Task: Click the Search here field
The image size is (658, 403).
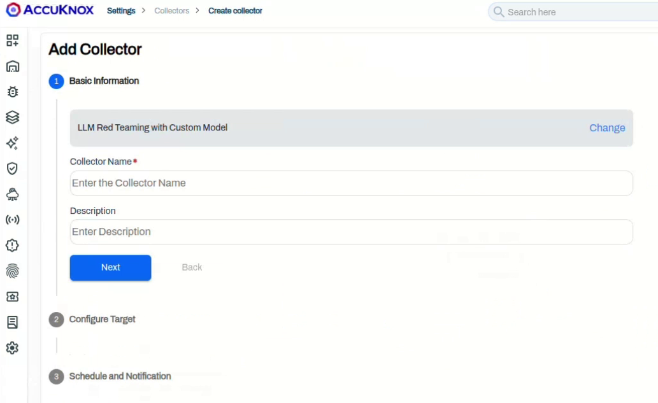Action: [x=573, y=11]
